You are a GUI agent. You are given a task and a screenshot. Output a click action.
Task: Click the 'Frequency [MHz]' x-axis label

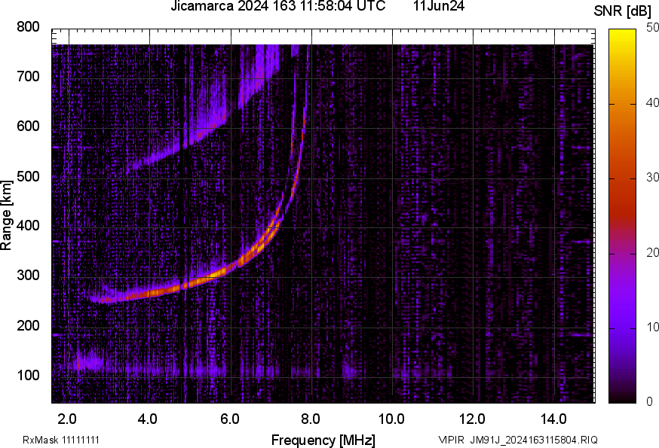323,440
